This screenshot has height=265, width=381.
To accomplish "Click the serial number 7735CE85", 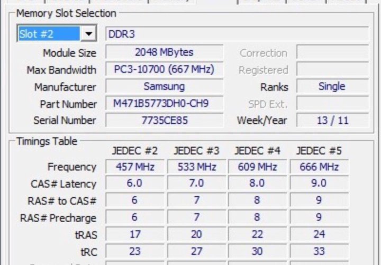I will [x=164, y=121].
